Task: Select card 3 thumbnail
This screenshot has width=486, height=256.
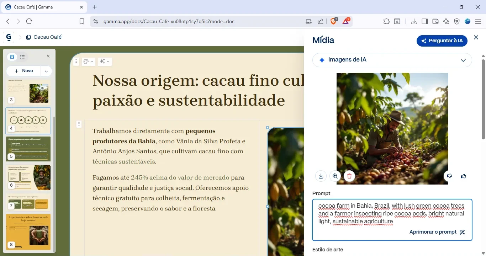Action: [x=28, y=92]
